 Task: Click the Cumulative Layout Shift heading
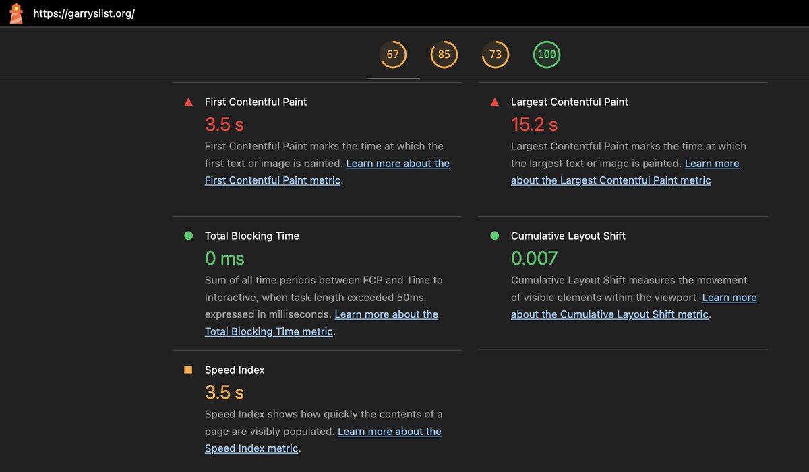(568, 236)
